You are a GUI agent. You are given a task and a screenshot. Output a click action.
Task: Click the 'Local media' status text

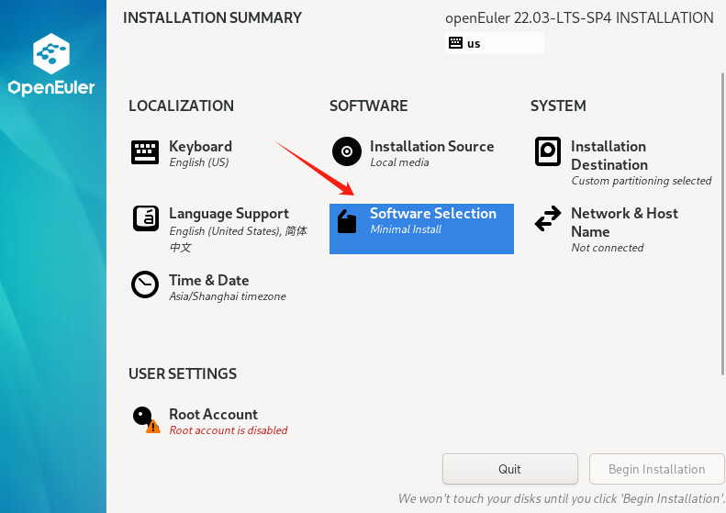pos(399,162)
